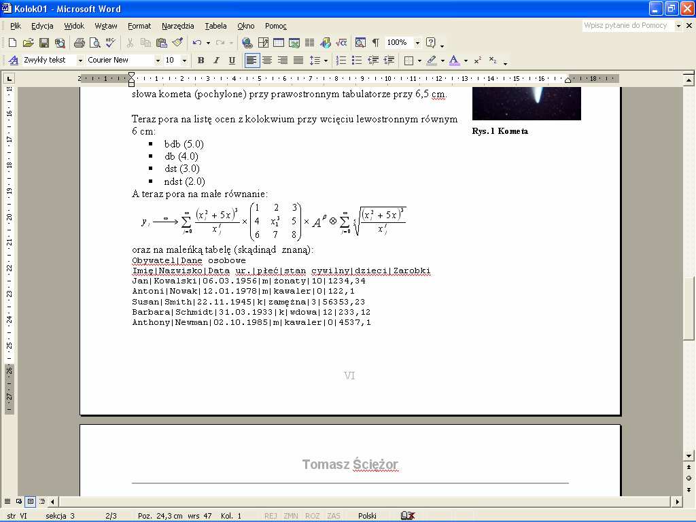Open the 100% zoom dropdown
Image resolution: width=696 pixels, height=522 pixels.
417,43
